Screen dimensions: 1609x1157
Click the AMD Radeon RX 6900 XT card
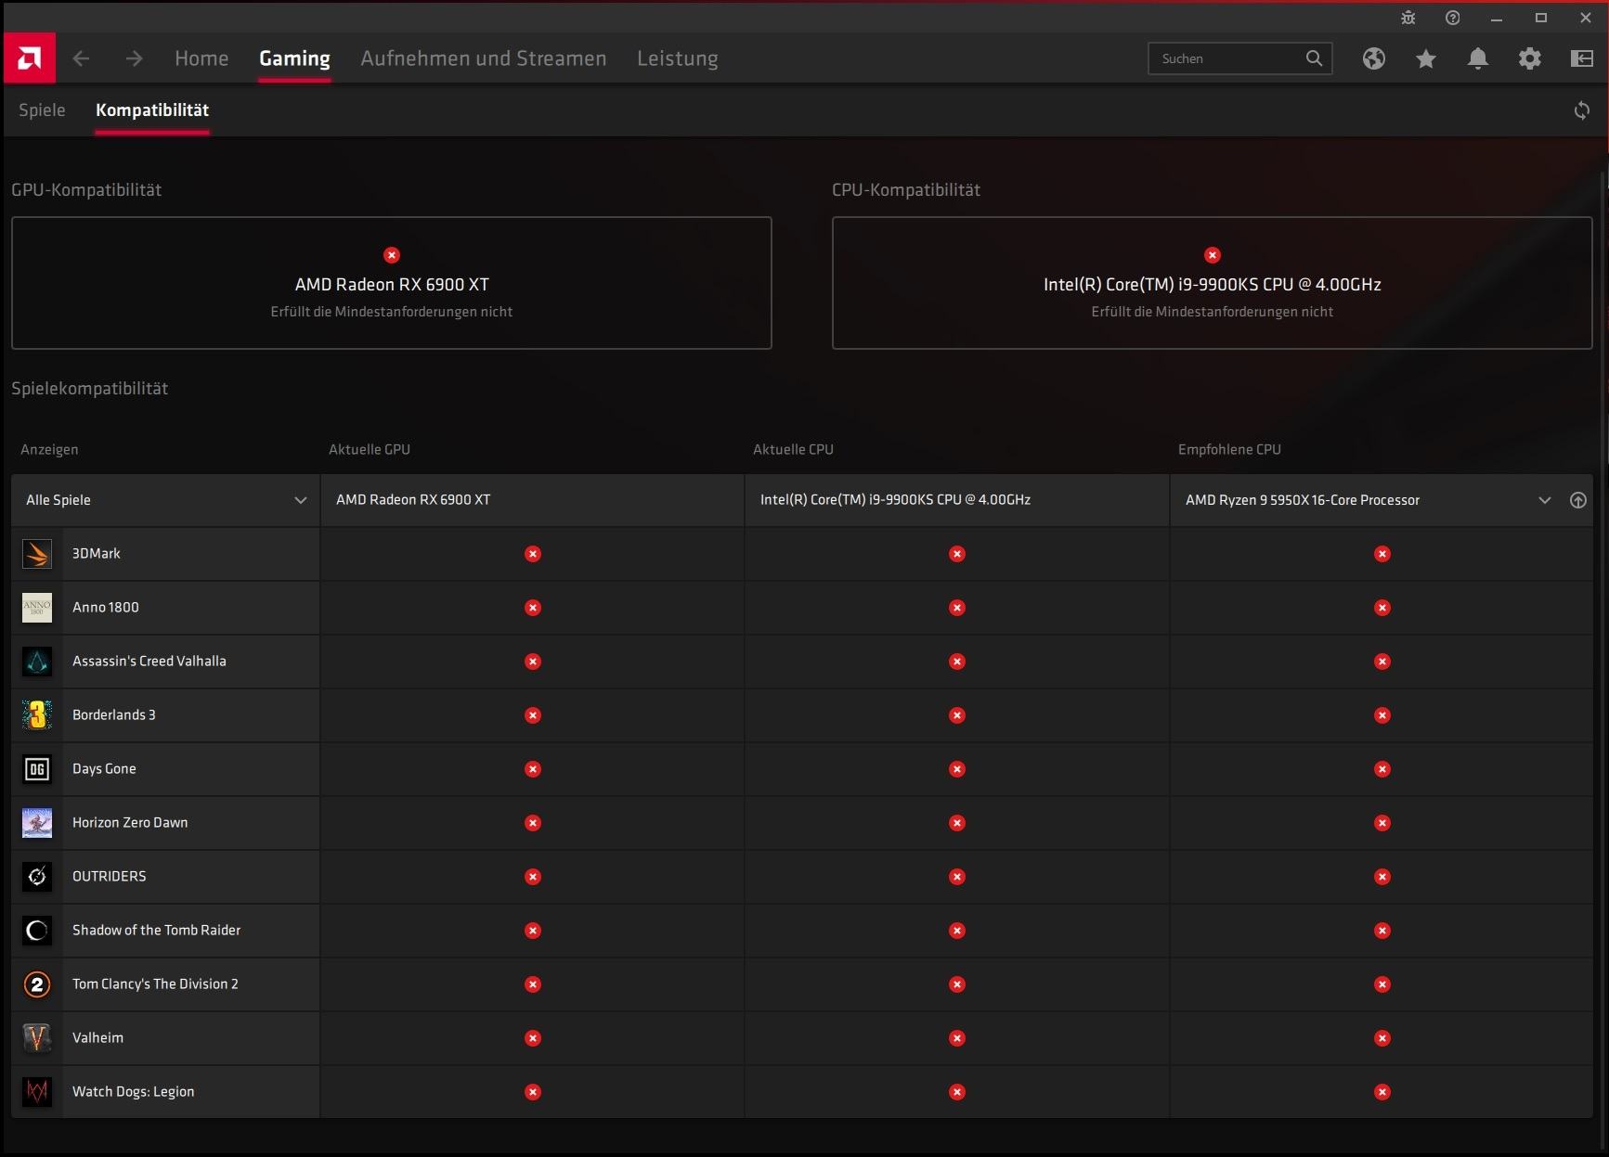coord(392,283)
